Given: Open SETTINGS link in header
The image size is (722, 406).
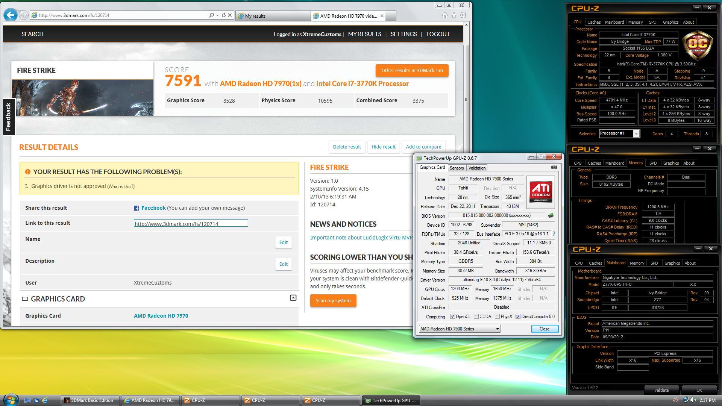Looking at the screenshot, I should pos(403,34).
